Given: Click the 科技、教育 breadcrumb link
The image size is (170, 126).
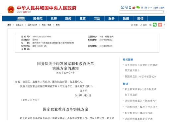Looking at the screenshot, I should pyautogui.click(x=46, y=25).
